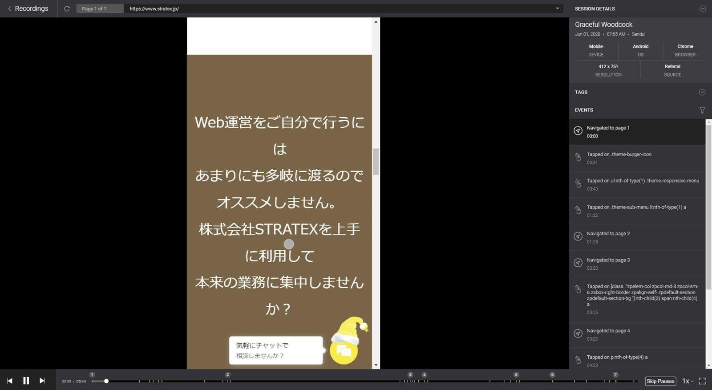Click tap icon of p:nth-of-type(4) event
712x390 pixels.
click(x=578, y=360)
